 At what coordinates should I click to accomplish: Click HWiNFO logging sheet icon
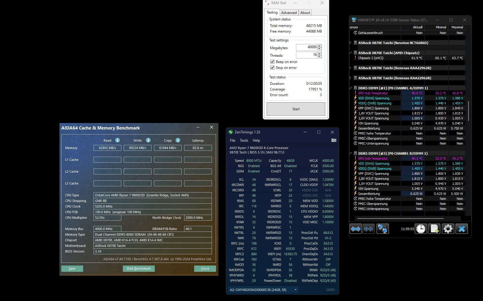coord(434,229)
